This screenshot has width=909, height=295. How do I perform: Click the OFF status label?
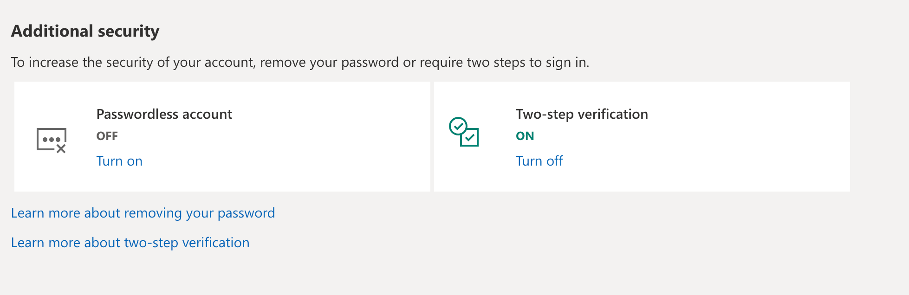click(107, 136)
